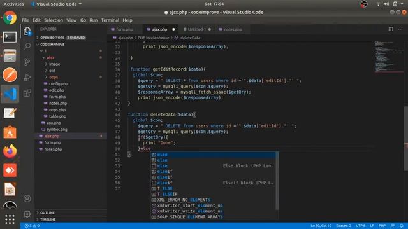Click deleteData breadcrumb item
The width and height of the screenshot is (408, 229).
190,38
